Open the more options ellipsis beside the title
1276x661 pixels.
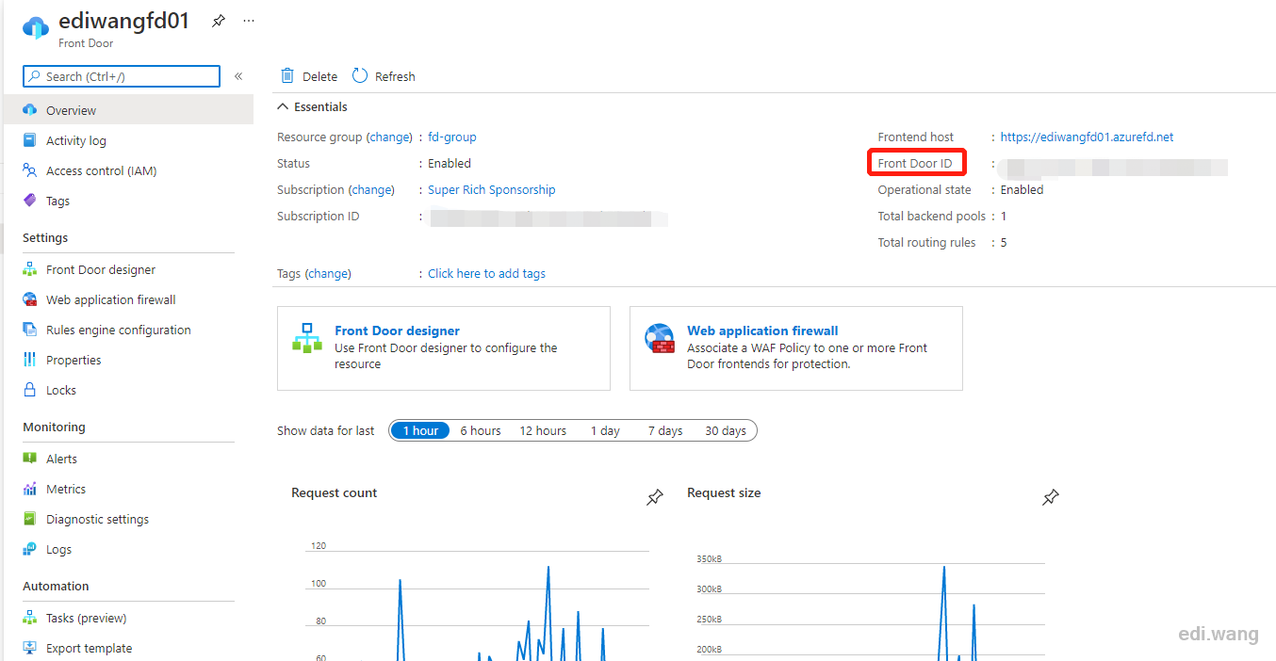249,21
